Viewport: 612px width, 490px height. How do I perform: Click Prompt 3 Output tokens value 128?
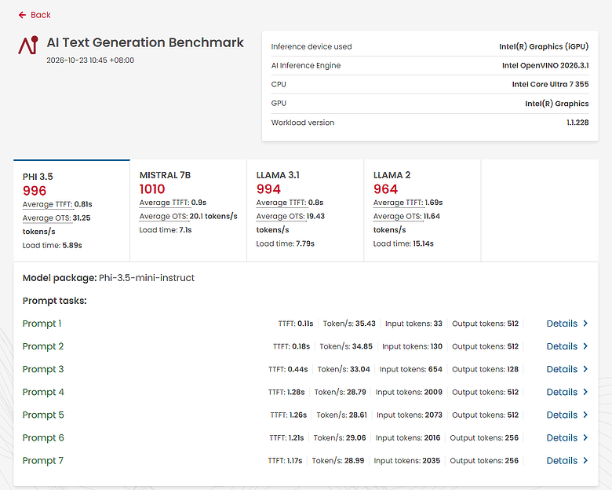(x=513, y=369)
